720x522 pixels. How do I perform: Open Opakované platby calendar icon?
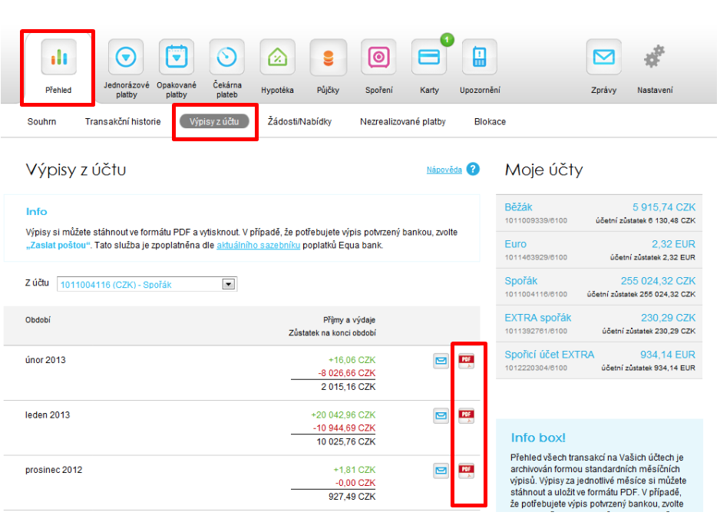click(x=177, y=58)
